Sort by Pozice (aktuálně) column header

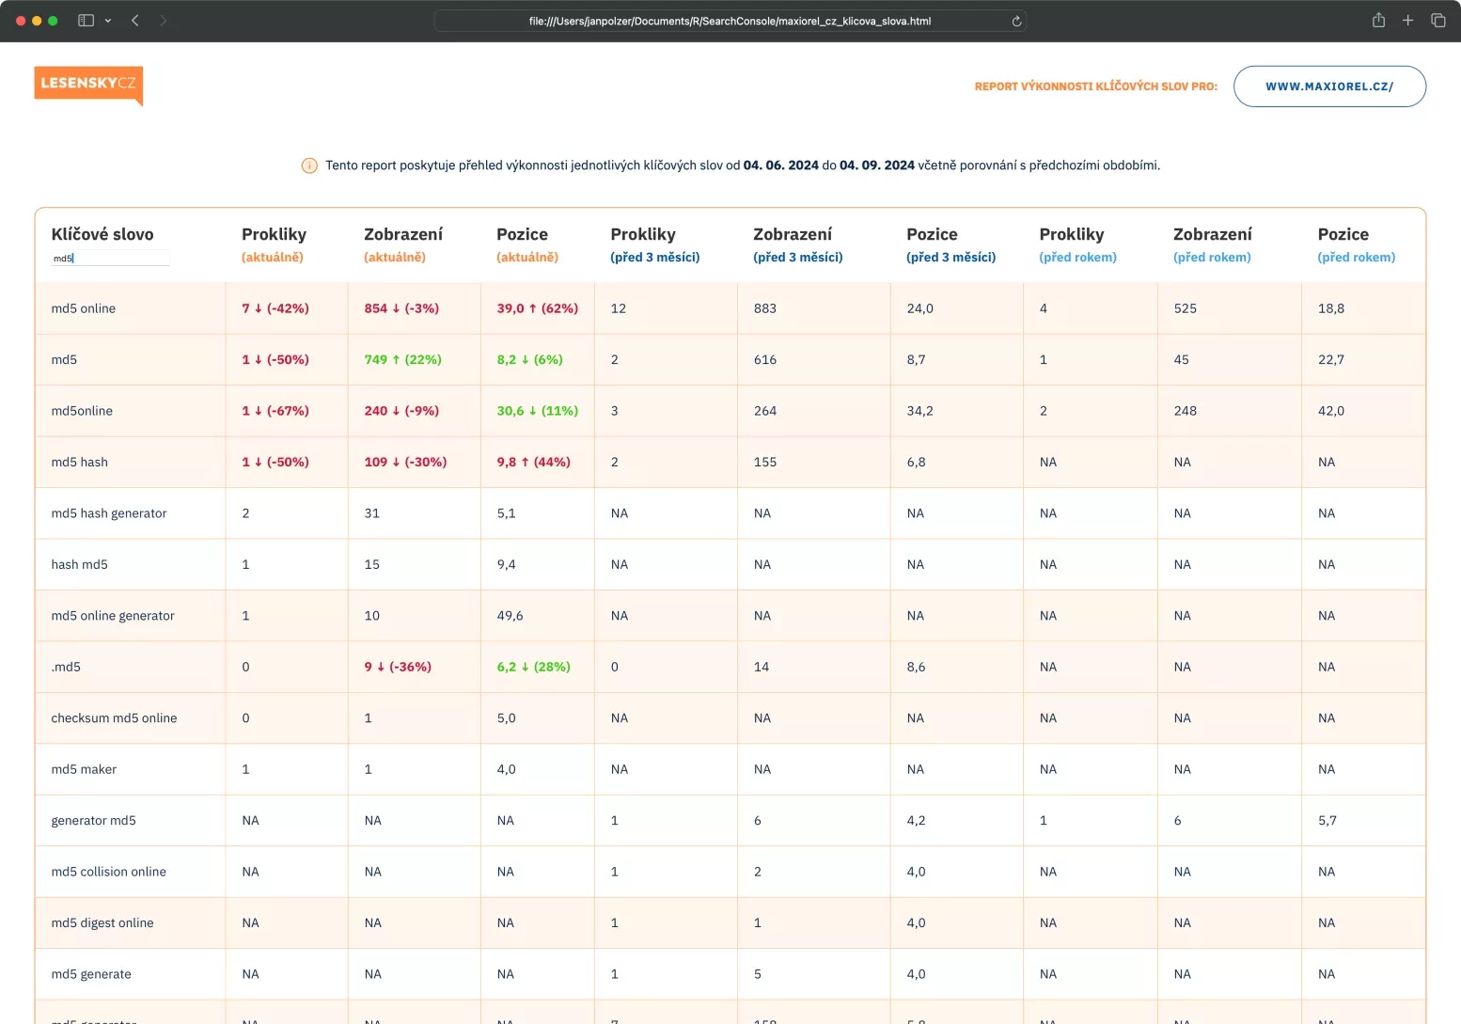527,244
